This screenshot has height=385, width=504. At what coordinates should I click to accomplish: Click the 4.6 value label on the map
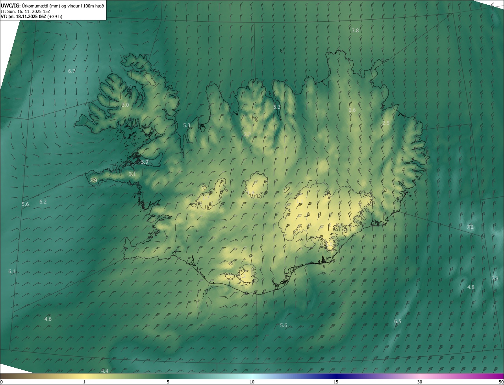48,319
